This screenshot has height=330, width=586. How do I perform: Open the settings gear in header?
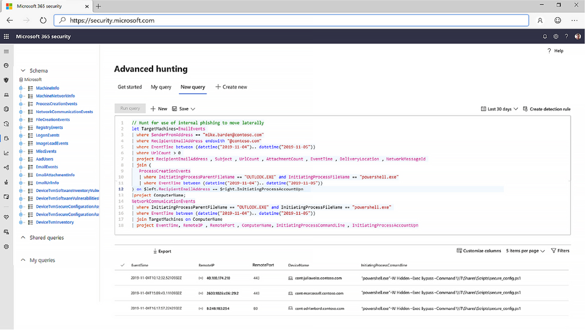pyautogui.click(x=555, y=36)
